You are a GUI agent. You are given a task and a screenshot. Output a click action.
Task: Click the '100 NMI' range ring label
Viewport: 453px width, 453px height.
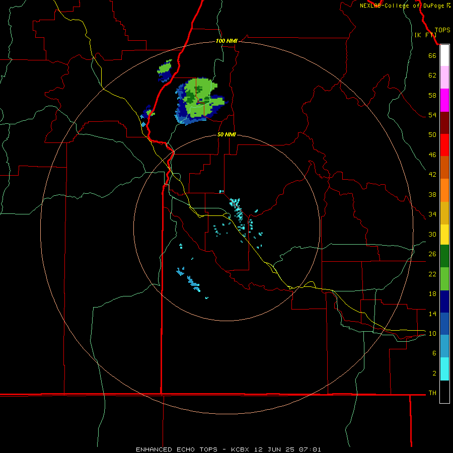(x=226, y=41)
